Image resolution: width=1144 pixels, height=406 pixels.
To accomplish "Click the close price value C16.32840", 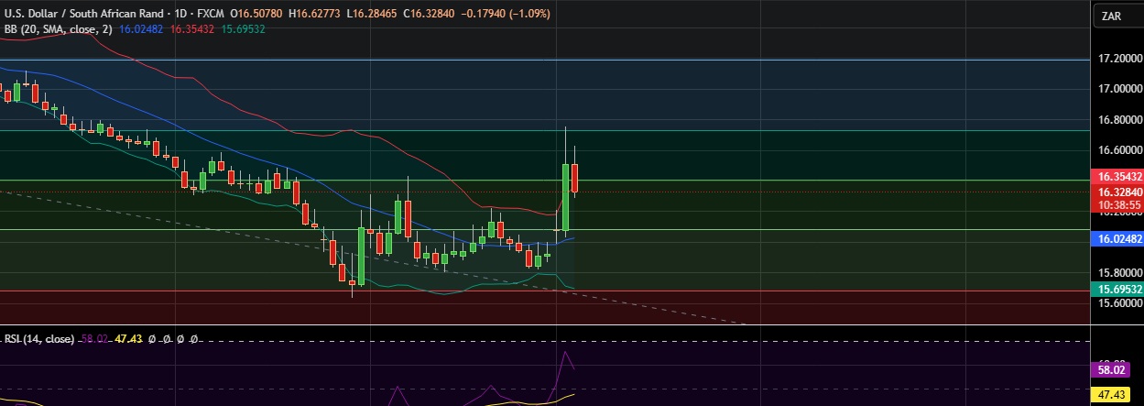I will 430,14.
